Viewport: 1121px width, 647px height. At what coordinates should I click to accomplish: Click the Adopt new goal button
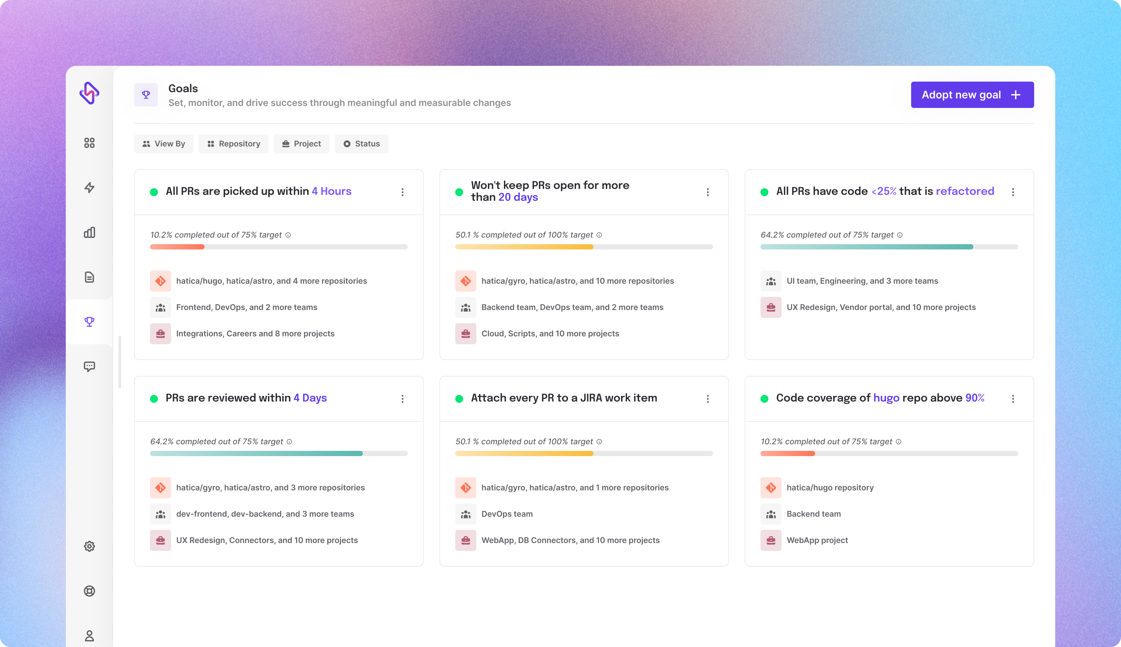972,95
